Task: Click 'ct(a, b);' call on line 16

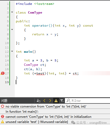Action: [33, 69]
